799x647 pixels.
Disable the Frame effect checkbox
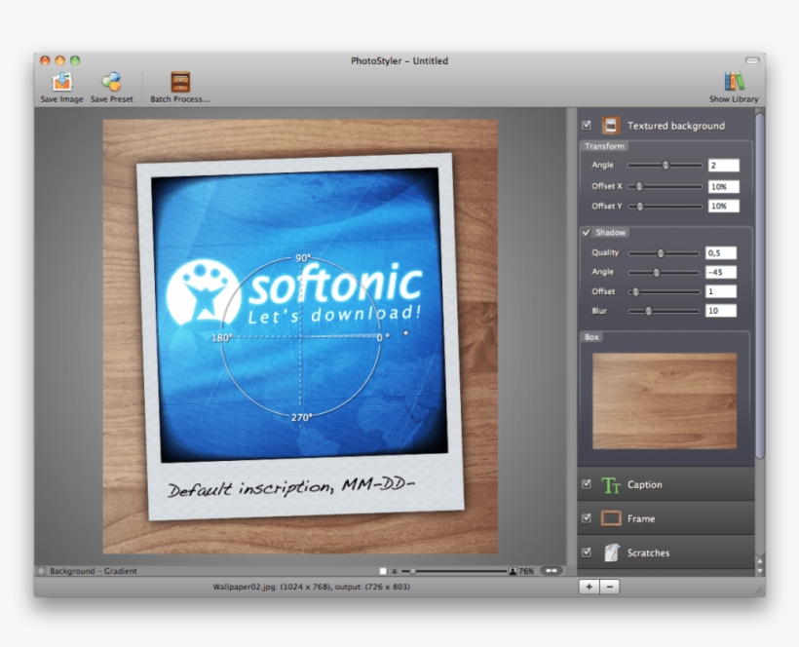[x=587, y=518]
